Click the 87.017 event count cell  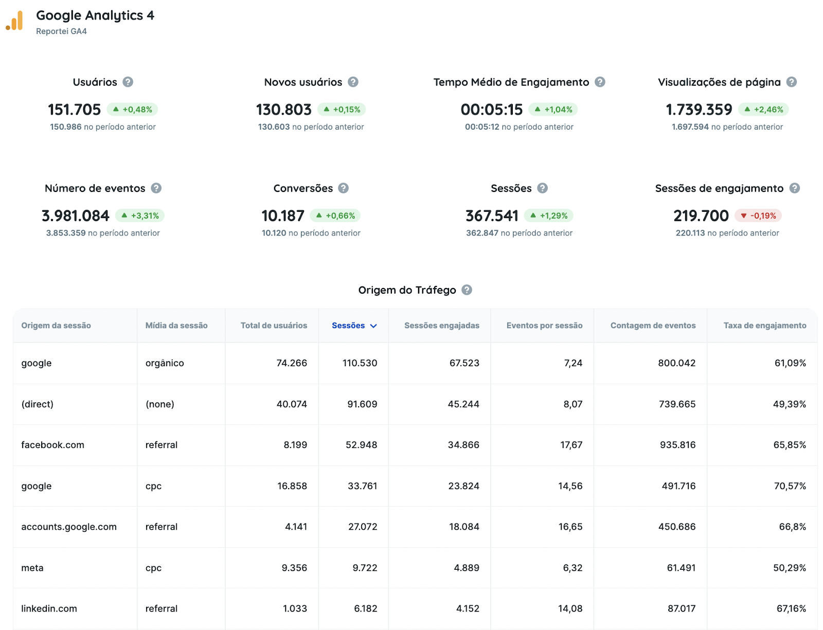(x=682, y=608)
